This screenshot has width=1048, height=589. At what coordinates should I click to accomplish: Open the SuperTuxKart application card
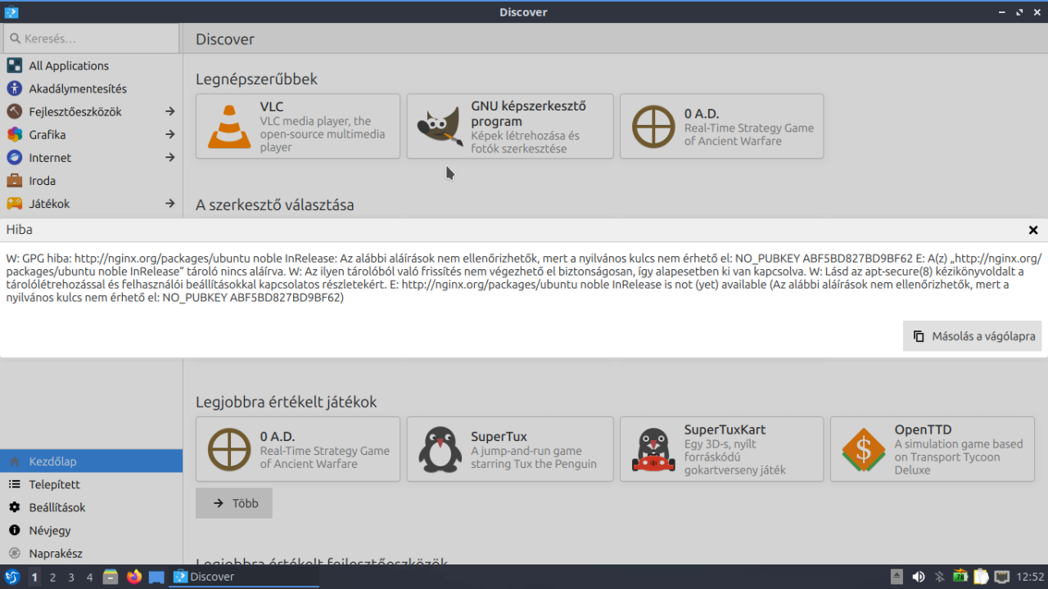[x=722, y=449]
